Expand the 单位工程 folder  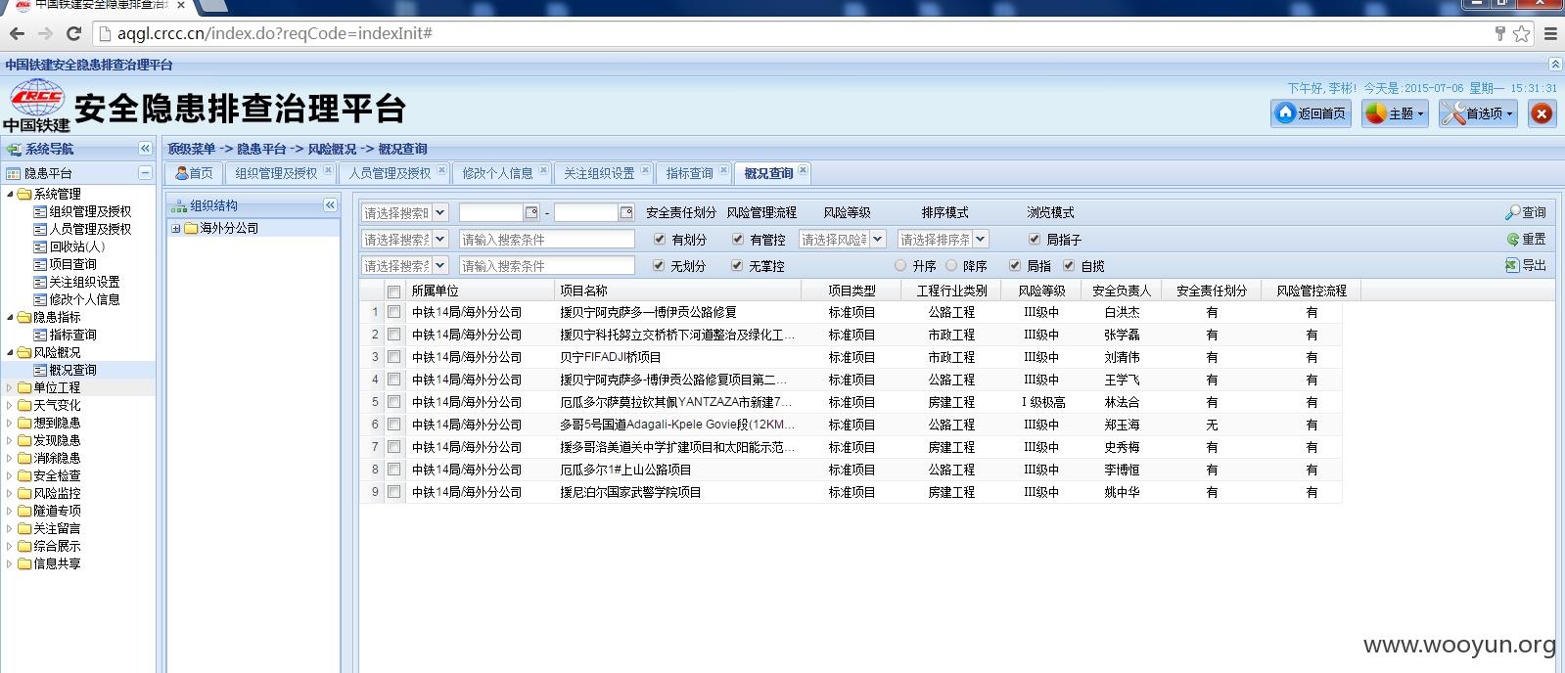coord(10,387)
